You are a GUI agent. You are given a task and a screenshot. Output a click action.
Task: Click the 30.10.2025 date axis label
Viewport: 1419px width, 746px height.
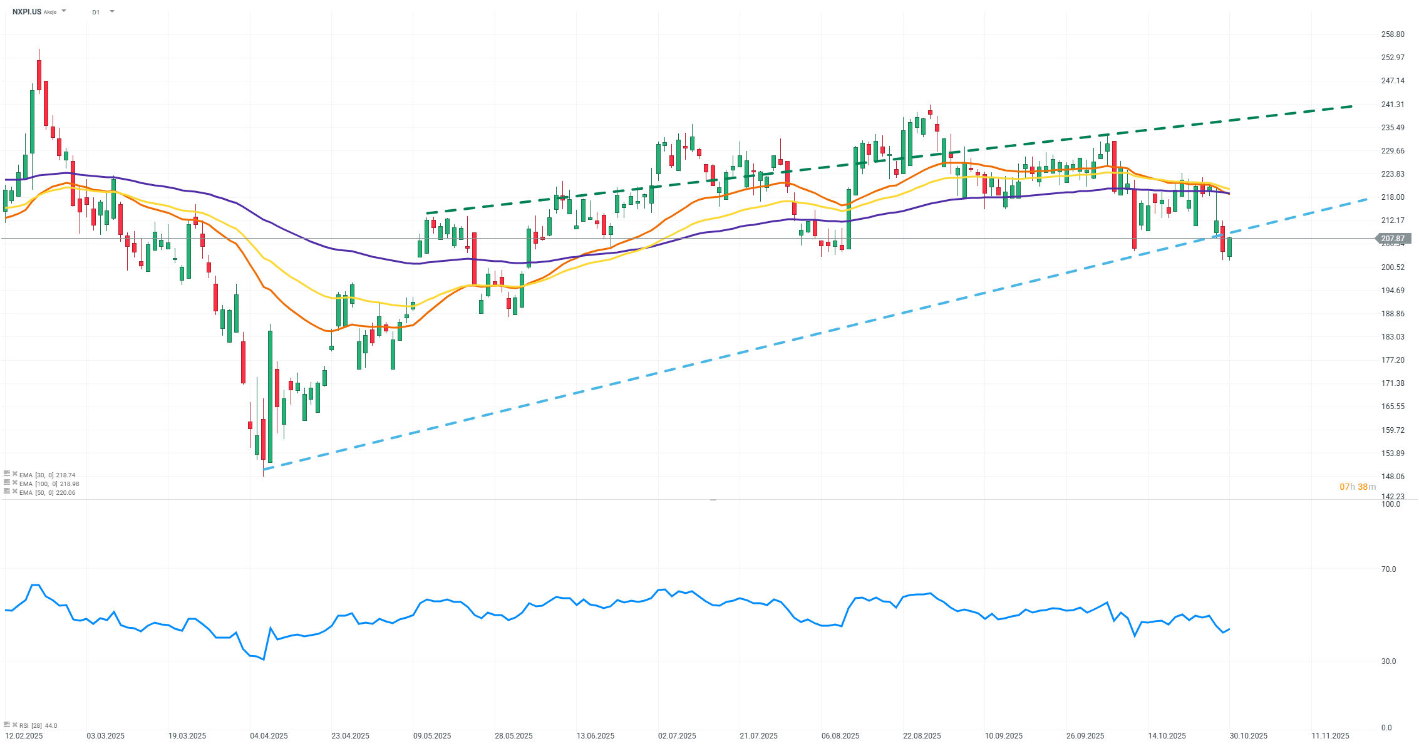point(1248,735)
